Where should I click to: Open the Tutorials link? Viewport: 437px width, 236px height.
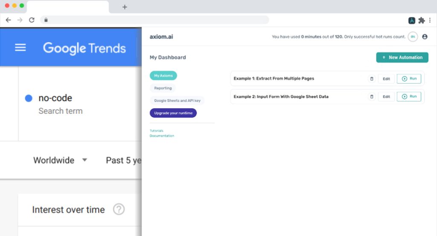coord(156,130)
